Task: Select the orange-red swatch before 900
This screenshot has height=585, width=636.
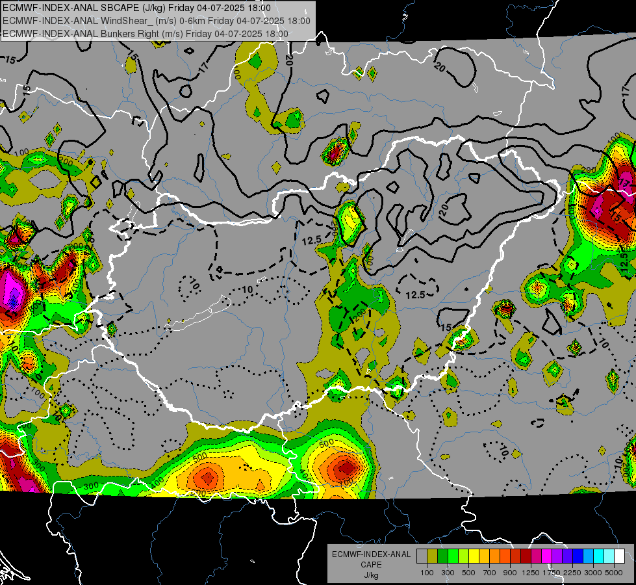Action: [505, 556]
